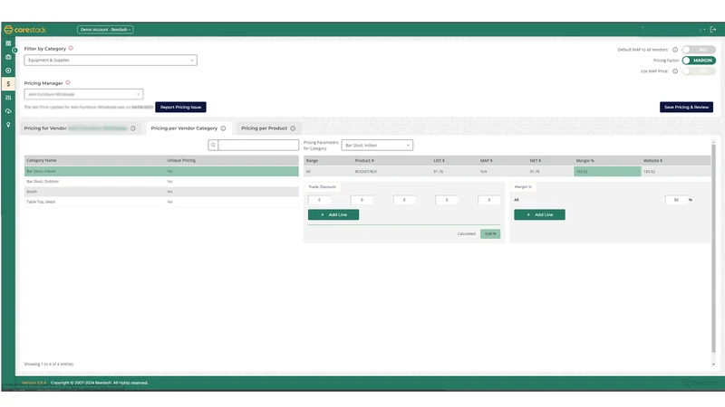
Task: Click the cloud download icon in sidebar
Action: click(x=8, y=111)
